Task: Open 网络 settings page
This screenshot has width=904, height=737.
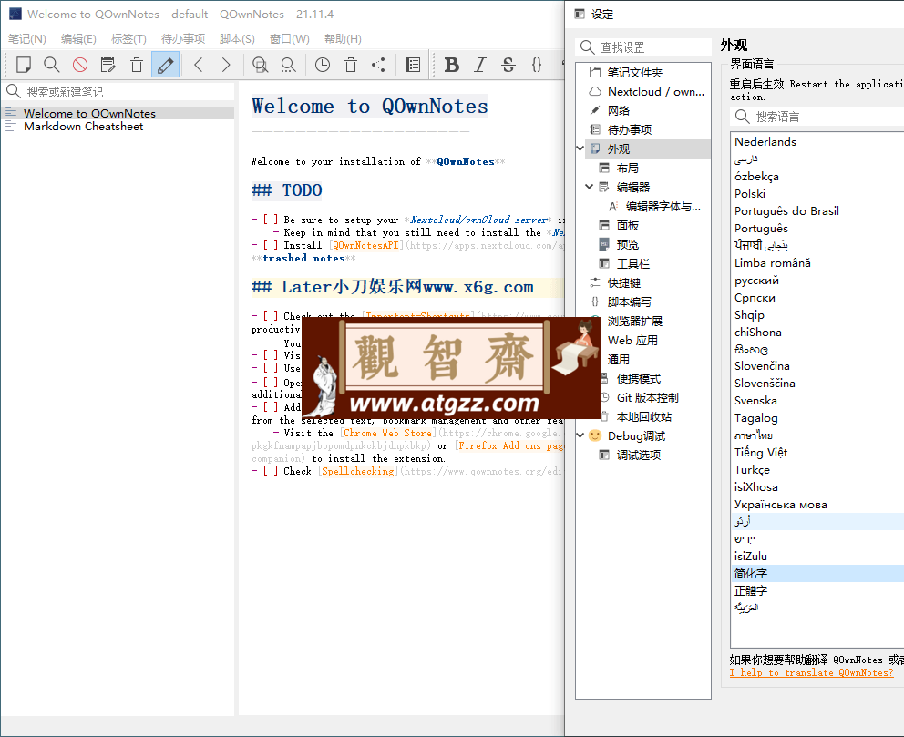Action: click(x=618, y=110)
